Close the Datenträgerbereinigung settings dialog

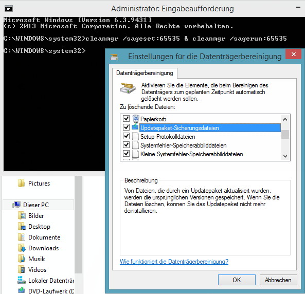pyautogui.click(x=294, y=54)
